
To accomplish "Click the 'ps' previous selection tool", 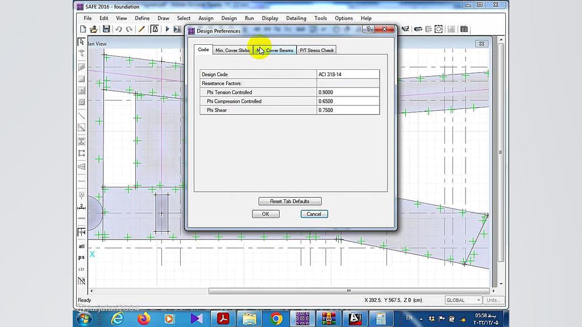I will click(x=81, y=257).
